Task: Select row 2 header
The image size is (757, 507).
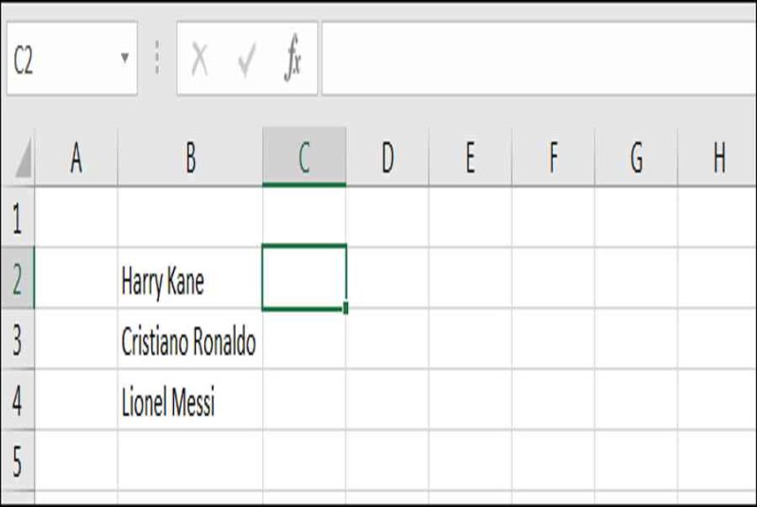Action: pyautogui.click(x=17, y=278)
